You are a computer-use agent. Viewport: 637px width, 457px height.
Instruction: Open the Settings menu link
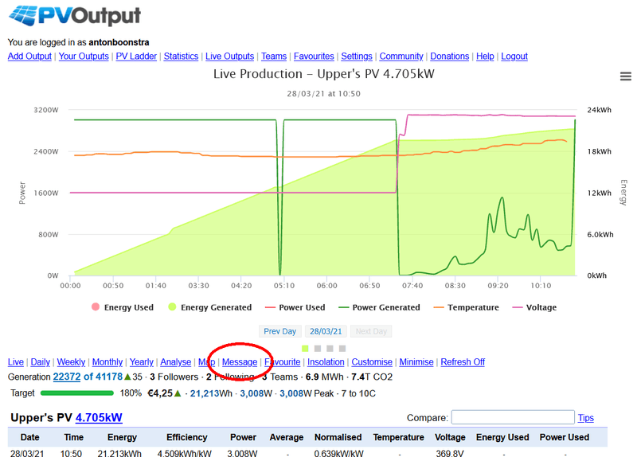[x=357, y=56]
